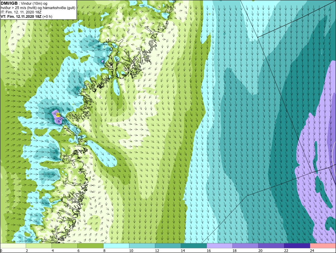Click the white circle inside purple gust area
Image resolution: width=336 pixels, height=253 pixels.
(58, 121)
